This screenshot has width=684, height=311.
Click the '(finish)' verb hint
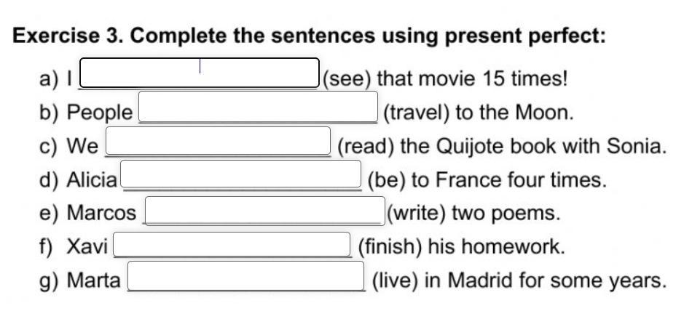(x=390, y=247)
